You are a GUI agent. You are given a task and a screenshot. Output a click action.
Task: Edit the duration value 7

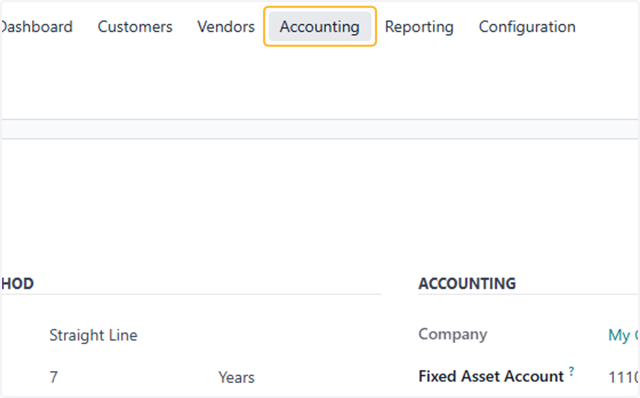click(53, 377)
